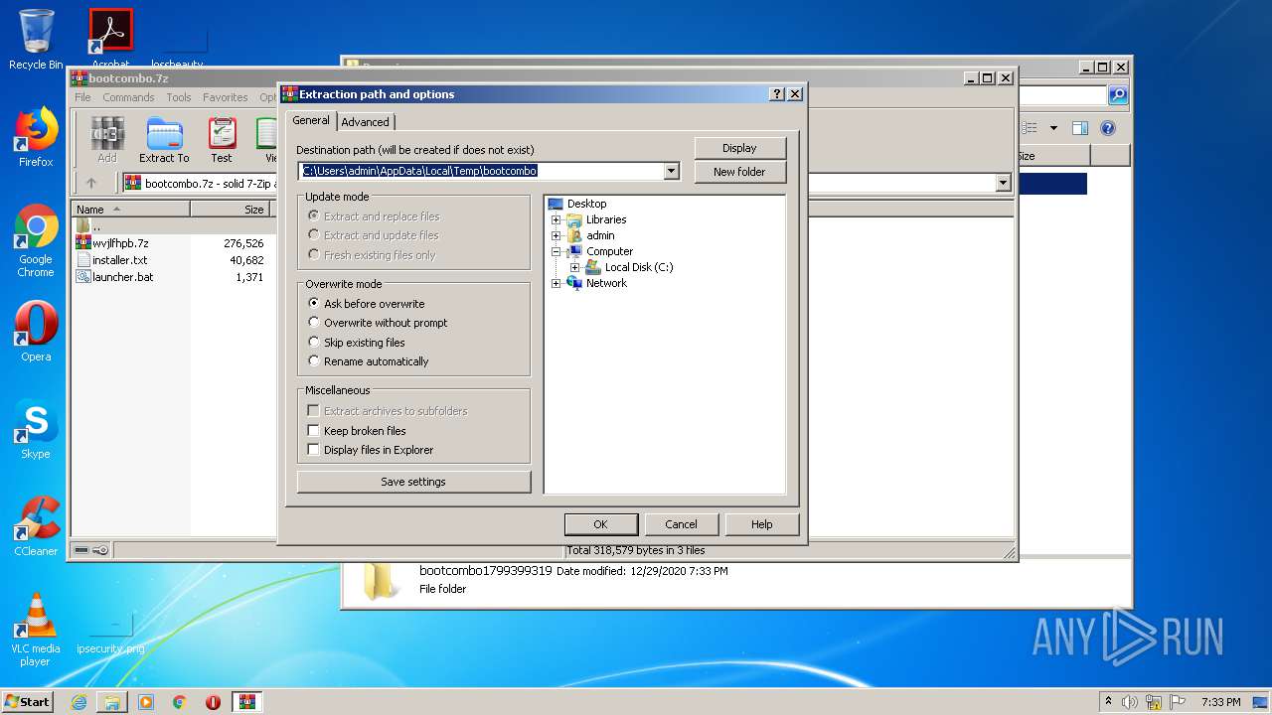The width and height of the screenshot is (1272, 715).
Task: Click the Add toolbar icon in WinRAR
Action: (107, 139)
